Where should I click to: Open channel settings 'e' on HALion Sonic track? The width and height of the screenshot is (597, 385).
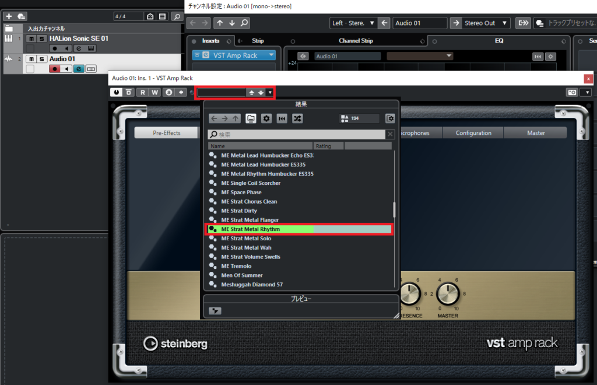pos(79,48)
